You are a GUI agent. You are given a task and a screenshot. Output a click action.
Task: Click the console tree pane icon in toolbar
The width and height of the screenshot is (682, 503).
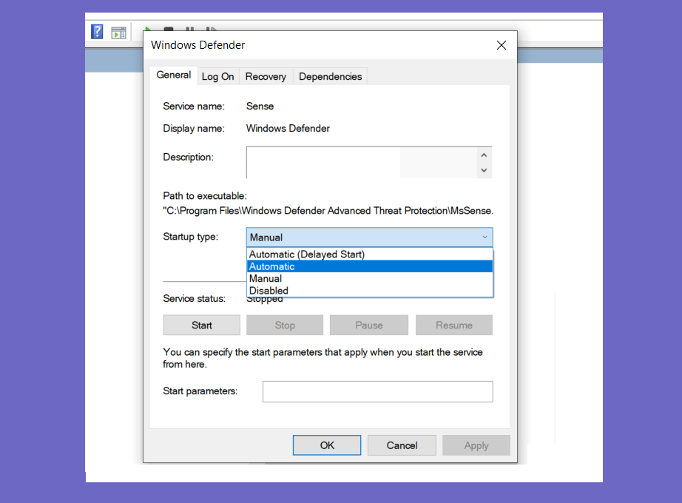pyautogui.click(x=118, y=33)
